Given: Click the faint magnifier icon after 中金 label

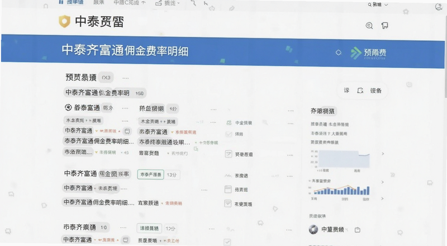Looking at the screenshot, I should coord(265,122).
